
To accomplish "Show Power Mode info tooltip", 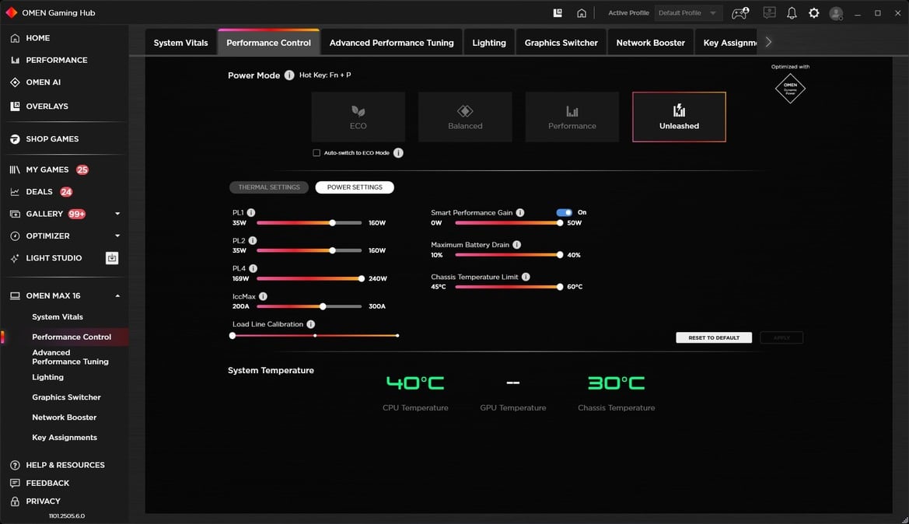I will (x=289, y=75).
